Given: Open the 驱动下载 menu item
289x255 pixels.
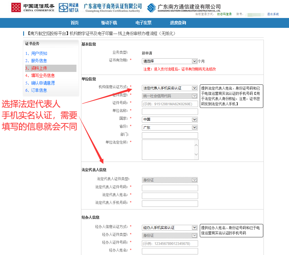Looking at the screenshot, I should 109,23.
